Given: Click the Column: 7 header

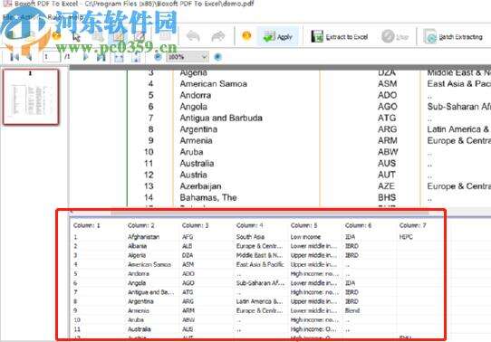Looking at the screenshot, I should pyautogui.click(x=412, y=225).
